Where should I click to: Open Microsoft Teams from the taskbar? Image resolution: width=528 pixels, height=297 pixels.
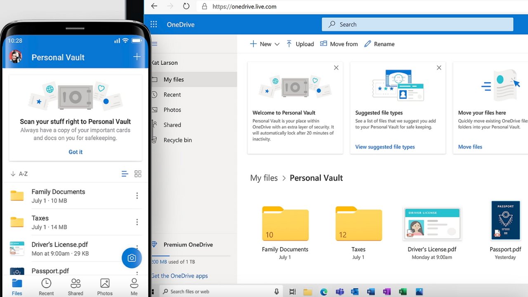click(340, 292)
